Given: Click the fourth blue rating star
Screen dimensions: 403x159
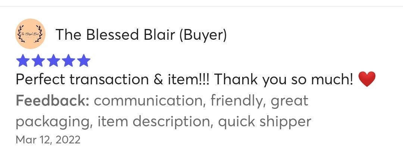Looking at the screenshot, I should pos(68,61).
